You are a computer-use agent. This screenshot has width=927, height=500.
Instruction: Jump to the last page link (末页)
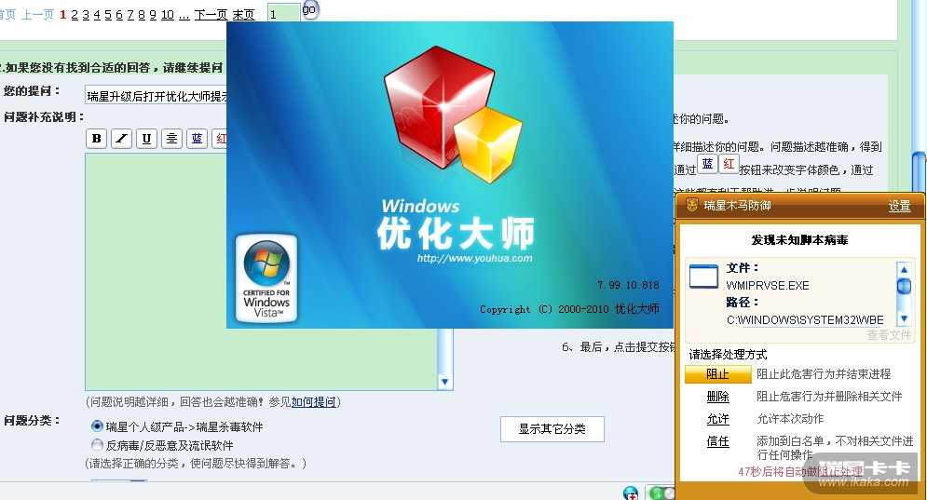pyautogui.click(x=243, y=15)
